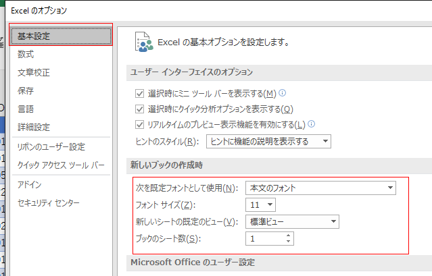This screenshot has height=276, width=432.
Task: Open 文章校正 options category
Action: coord(34,73)
